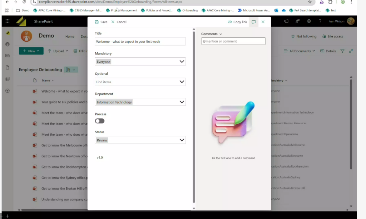Open the Microsoft Power Au... bookmark
The height and width of the screenshot is (219, 366).
pos(254,10)
